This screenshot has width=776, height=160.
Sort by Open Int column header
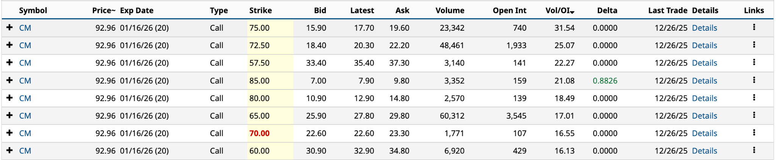pyautogui.click(x=509, y=11)
